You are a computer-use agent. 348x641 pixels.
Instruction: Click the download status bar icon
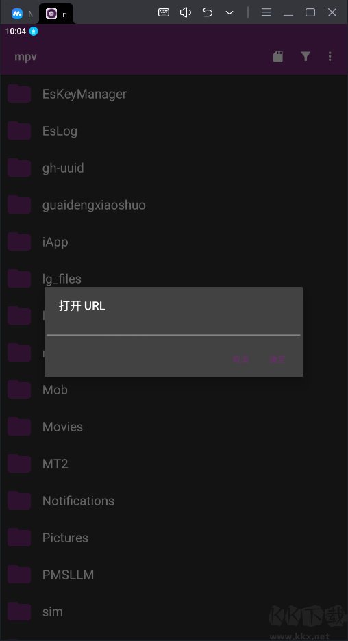pyautogui.click(x=34, y=31)
